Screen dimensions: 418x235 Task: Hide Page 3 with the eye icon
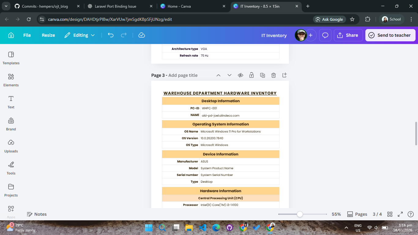[x=241, y=75]
